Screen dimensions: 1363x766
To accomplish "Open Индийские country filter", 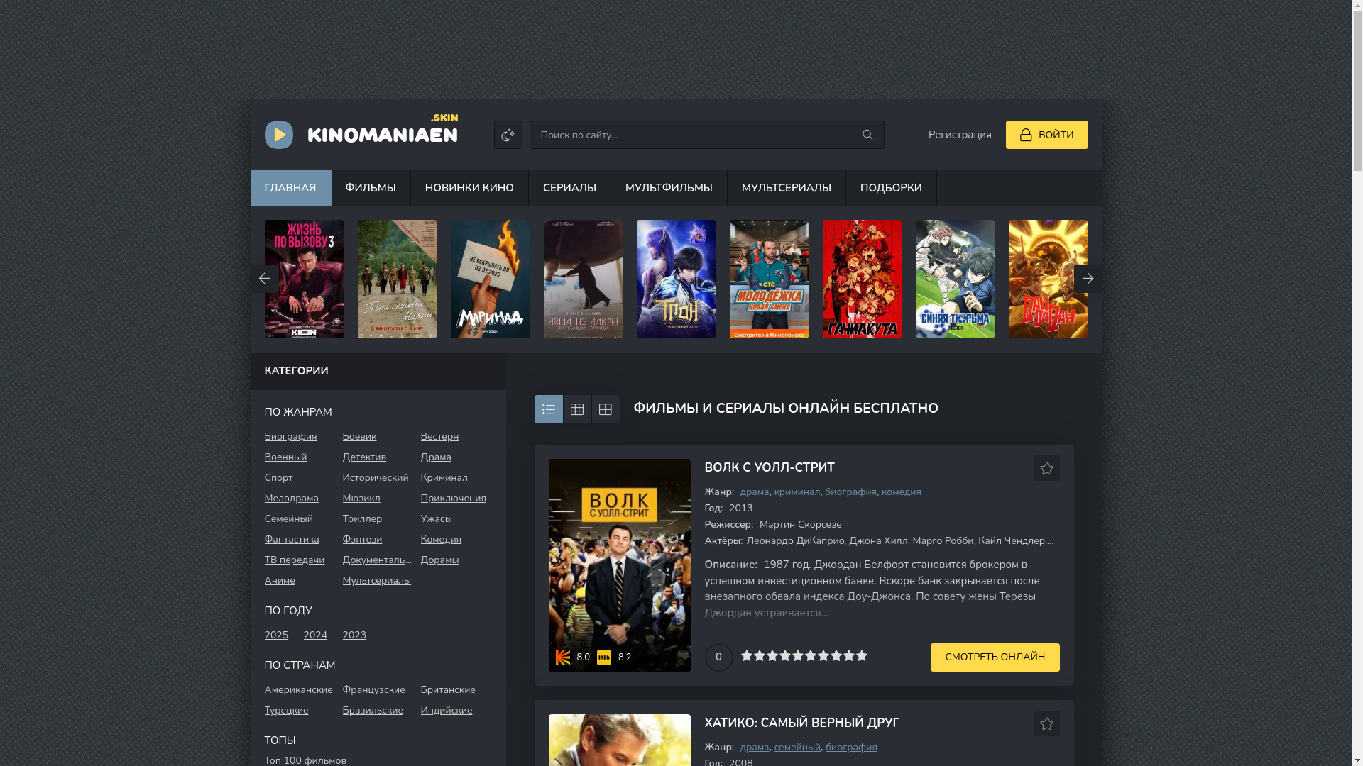I will tap(446, 711).
